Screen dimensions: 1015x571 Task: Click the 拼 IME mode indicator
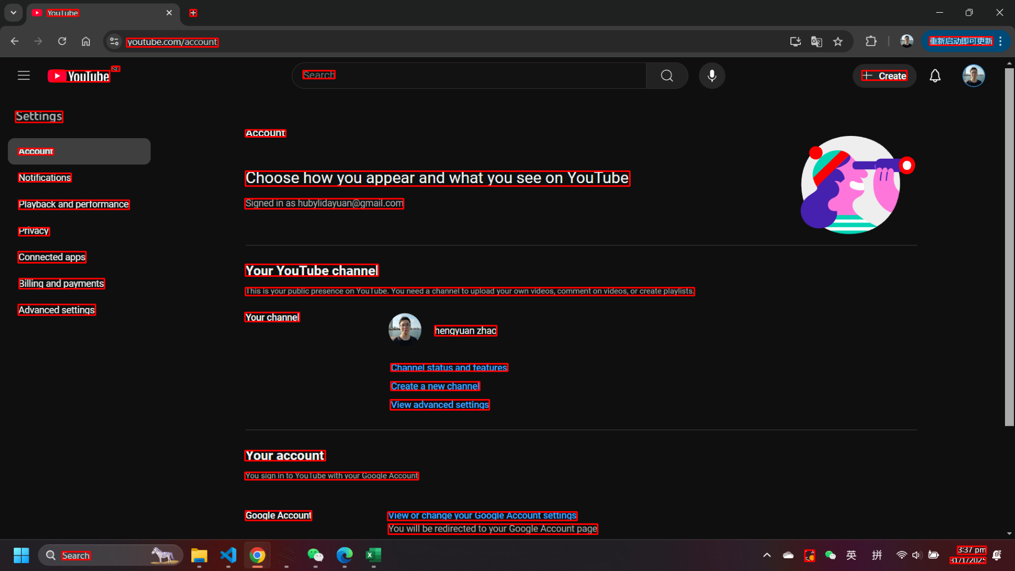[x=877, y=555]
